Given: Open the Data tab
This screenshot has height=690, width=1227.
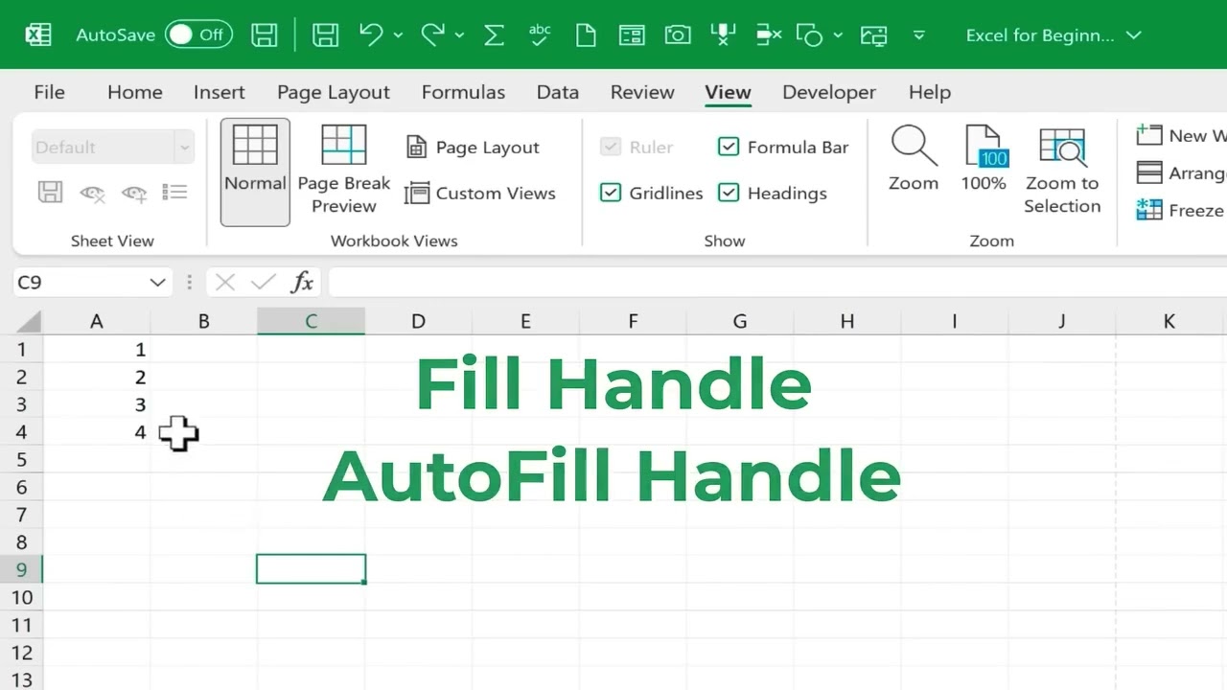Looking at the screenshot, I should [x=557, y=92].
